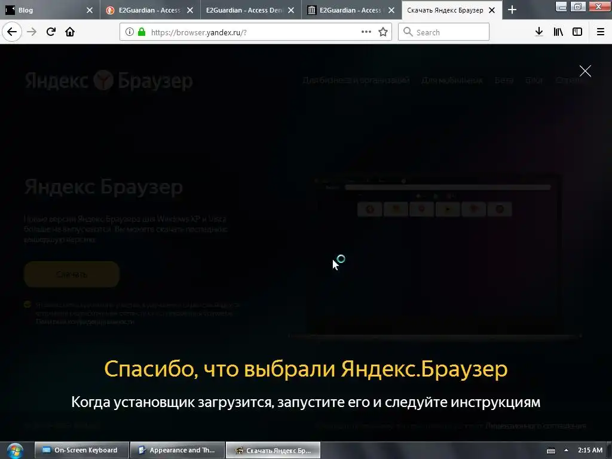Viewport: 612px width, 459px height.
Task: Close the E2Guardian - Access Den tab
Action: coord(291,10)
